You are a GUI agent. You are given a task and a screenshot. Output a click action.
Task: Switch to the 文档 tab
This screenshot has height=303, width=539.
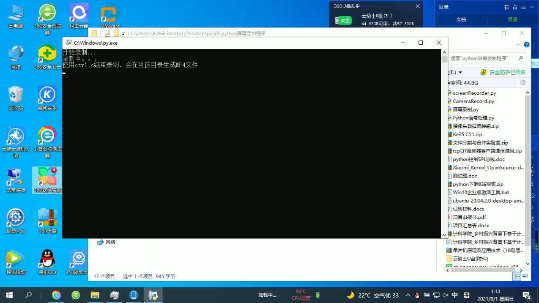[462, 19]
